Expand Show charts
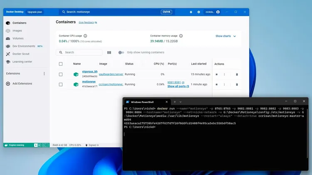312x175 pixels. [x=225, y=36]
